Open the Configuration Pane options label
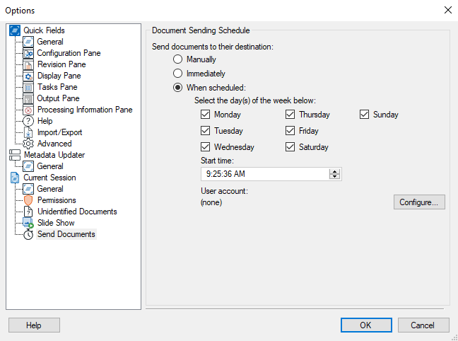 point(69,53)
